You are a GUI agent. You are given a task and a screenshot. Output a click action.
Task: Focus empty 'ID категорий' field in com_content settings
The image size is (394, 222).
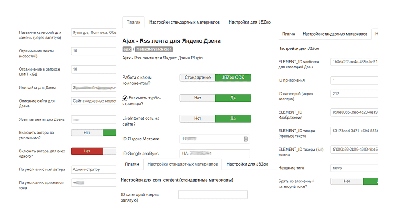tap(213, 195)
